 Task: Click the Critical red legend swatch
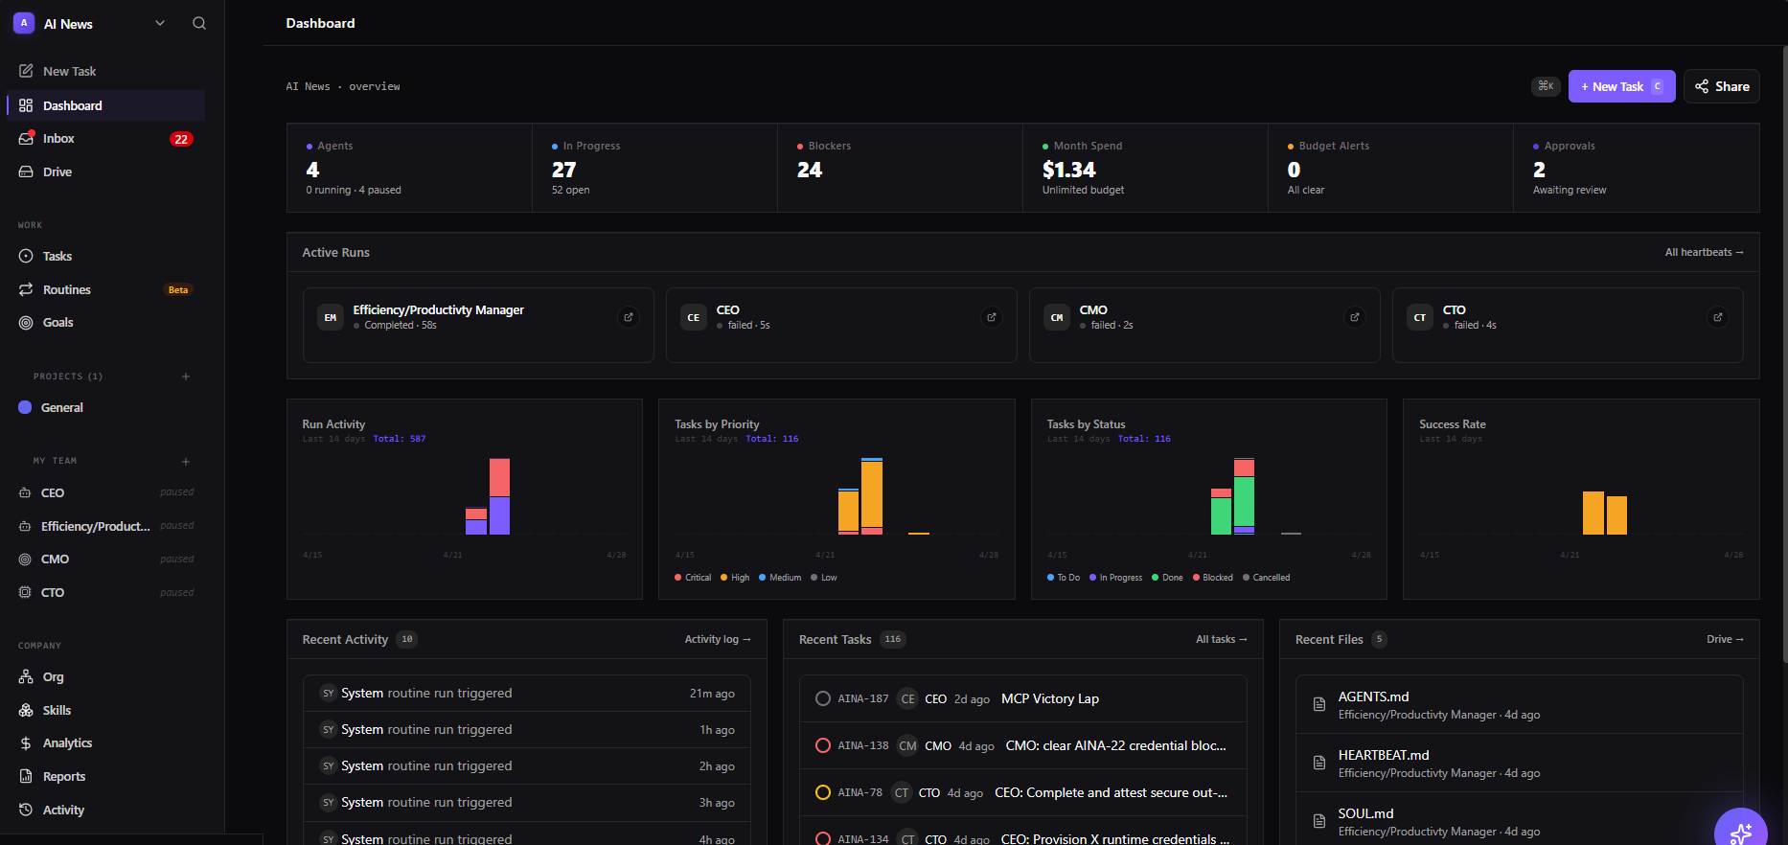(678, 578)
